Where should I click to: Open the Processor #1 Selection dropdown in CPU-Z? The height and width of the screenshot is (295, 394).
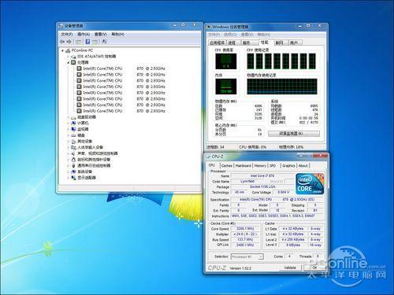tap(247, 256)
